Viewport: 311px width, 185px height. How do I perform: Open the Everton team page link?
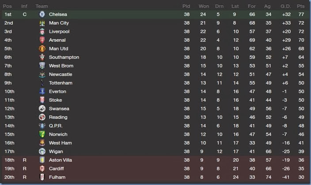pos(57,92)
